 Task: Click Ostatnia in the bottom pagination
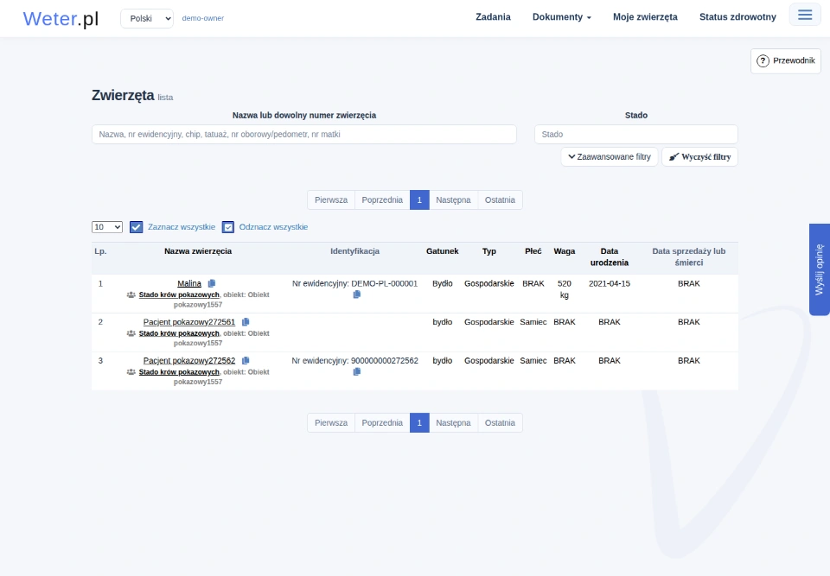pos(500,422)
